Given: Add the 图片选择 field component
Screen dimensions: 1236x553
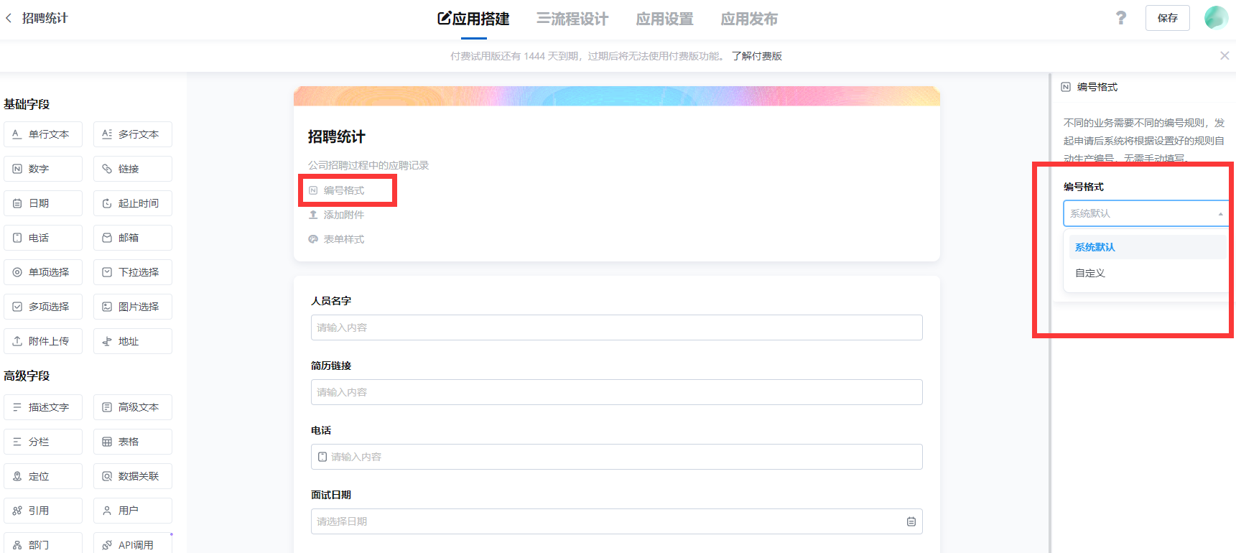Looking at the screenshot, I should 133,307.
